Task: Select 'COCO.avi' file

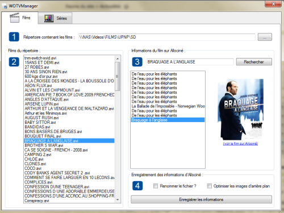Action: tap(69, 168)
